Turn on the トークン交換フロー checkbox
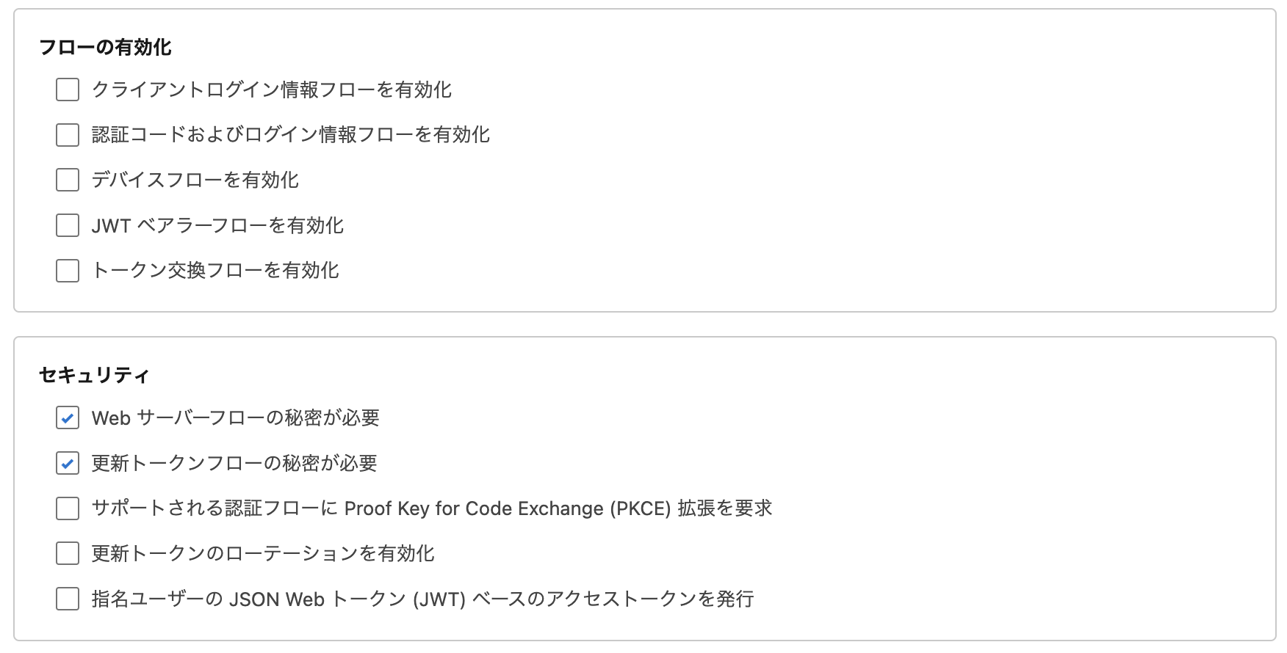 click(x=68, y=271)
